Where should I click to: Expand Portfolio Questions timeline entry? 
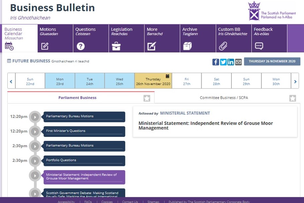click(x=35, y=161)
